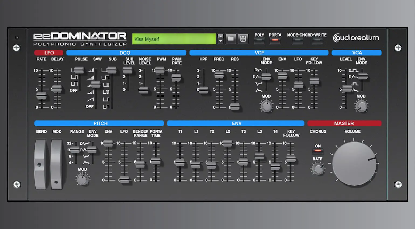The height and width of the screenshot is (229, 415).
Task: Click the patch-up stepper arrow
Action: pos(220,36)
